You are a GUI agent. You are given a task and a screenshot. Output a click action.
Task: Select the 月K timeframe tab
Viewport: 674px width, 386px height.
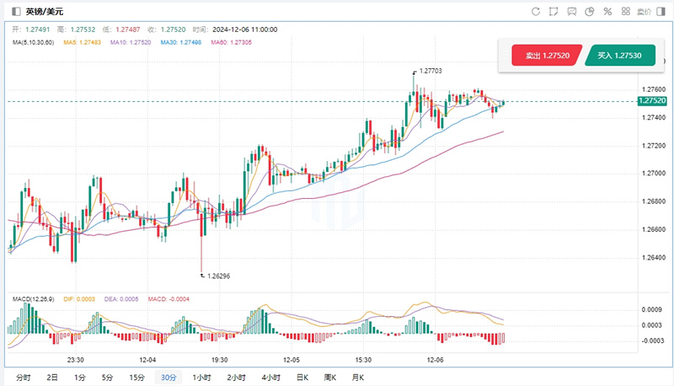point(356,377)
